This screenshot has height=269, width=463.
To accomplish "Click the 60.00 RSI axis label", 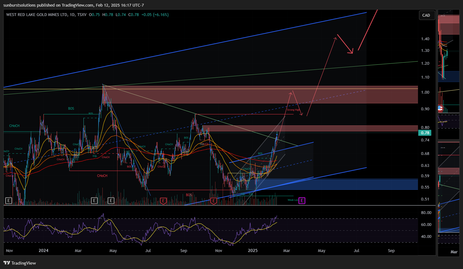I will [426, 224].
